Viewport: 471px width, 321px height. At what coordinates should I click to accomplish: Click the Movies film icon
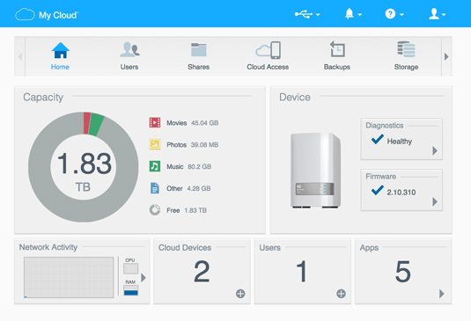click(155, 122)
